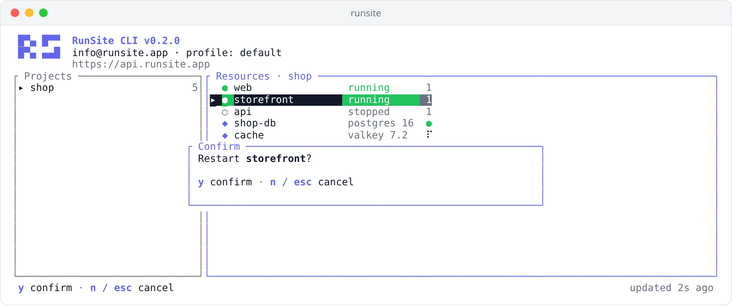The height and width of the screenshot is (306, 732).
Task: Click the hollow stopped circle beside api
Action: click(225, 112)
